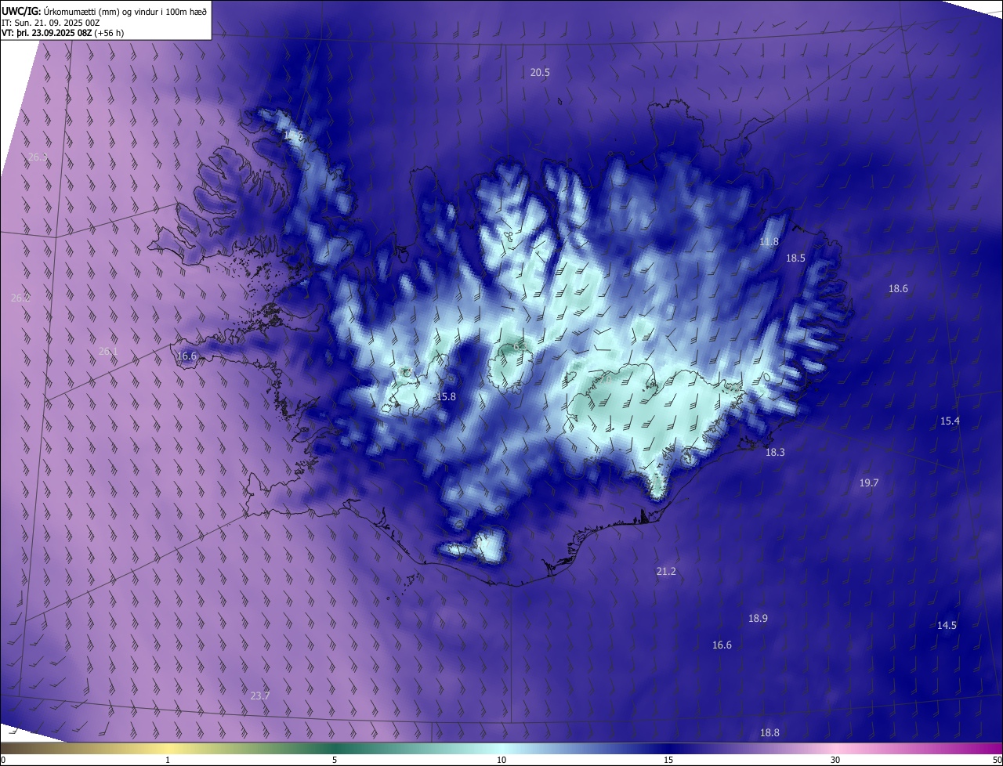Click the valid time line "VT: þri. 23.09.2025 08Z (+56 h)"
The height and width of the screenshot is (766, 1003).
[x=63, y=33]
